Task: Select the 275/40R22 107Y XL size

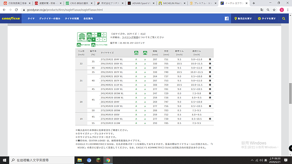Action: tap(112, 68)
